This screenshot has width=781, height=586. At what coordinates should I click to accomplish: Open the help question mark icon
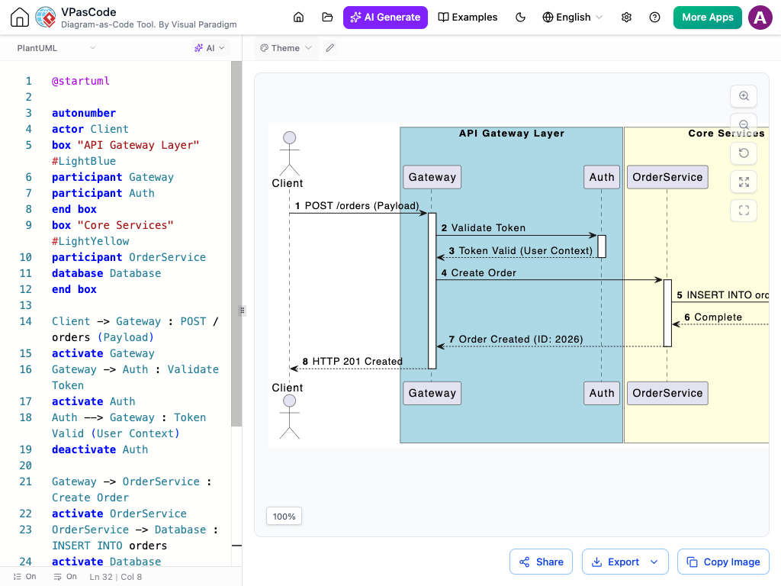click(x=655, y=18)
